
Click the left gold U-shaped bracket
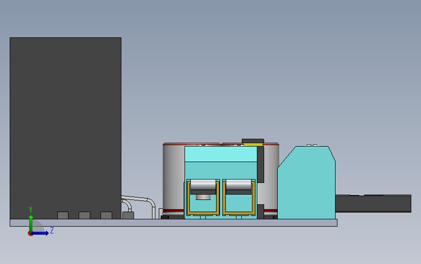[x=203, y=198]
